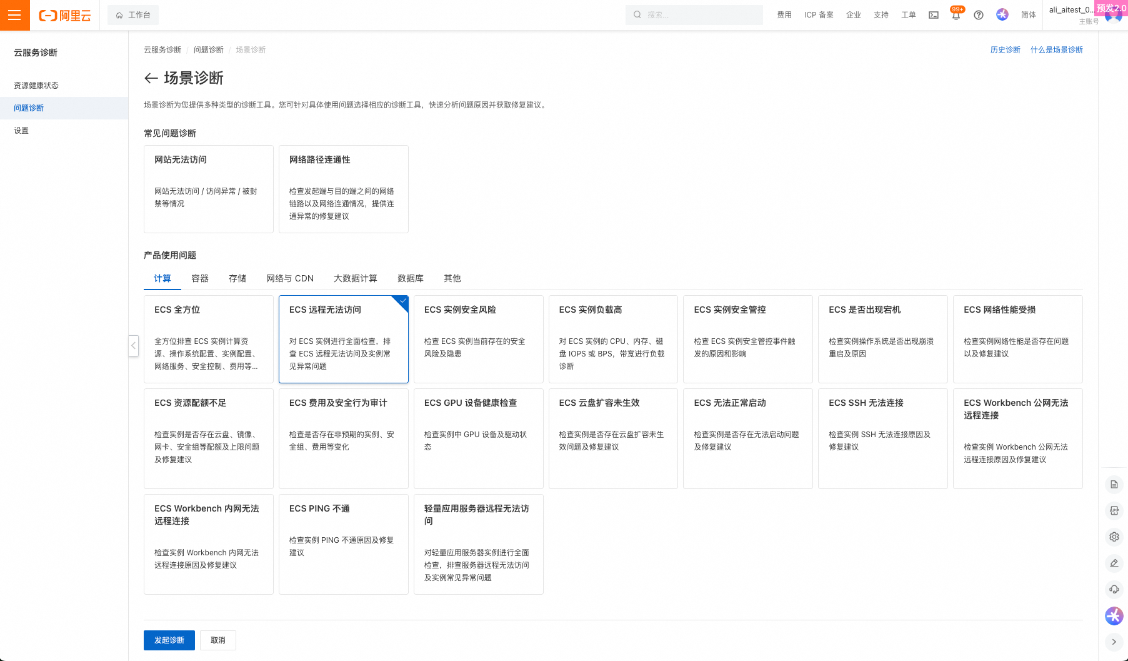
Task: Switch language via 简体
Action: pyautogui.click(x=1029, y=15)
